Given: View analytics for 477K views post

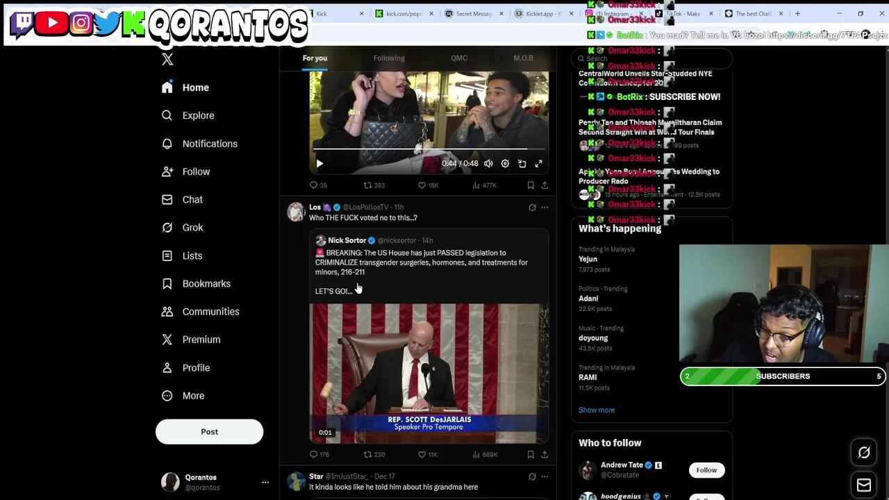Looking at the screenshot, I should click(x=484, y=185).
